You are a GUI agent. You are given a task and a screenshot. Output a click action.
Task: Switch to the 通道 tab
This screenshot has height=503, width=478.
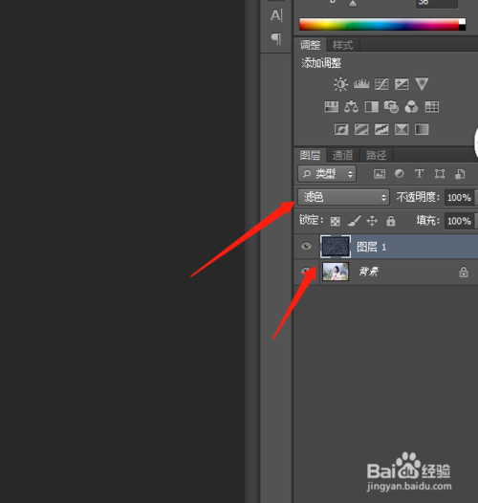tap(342, 155)
